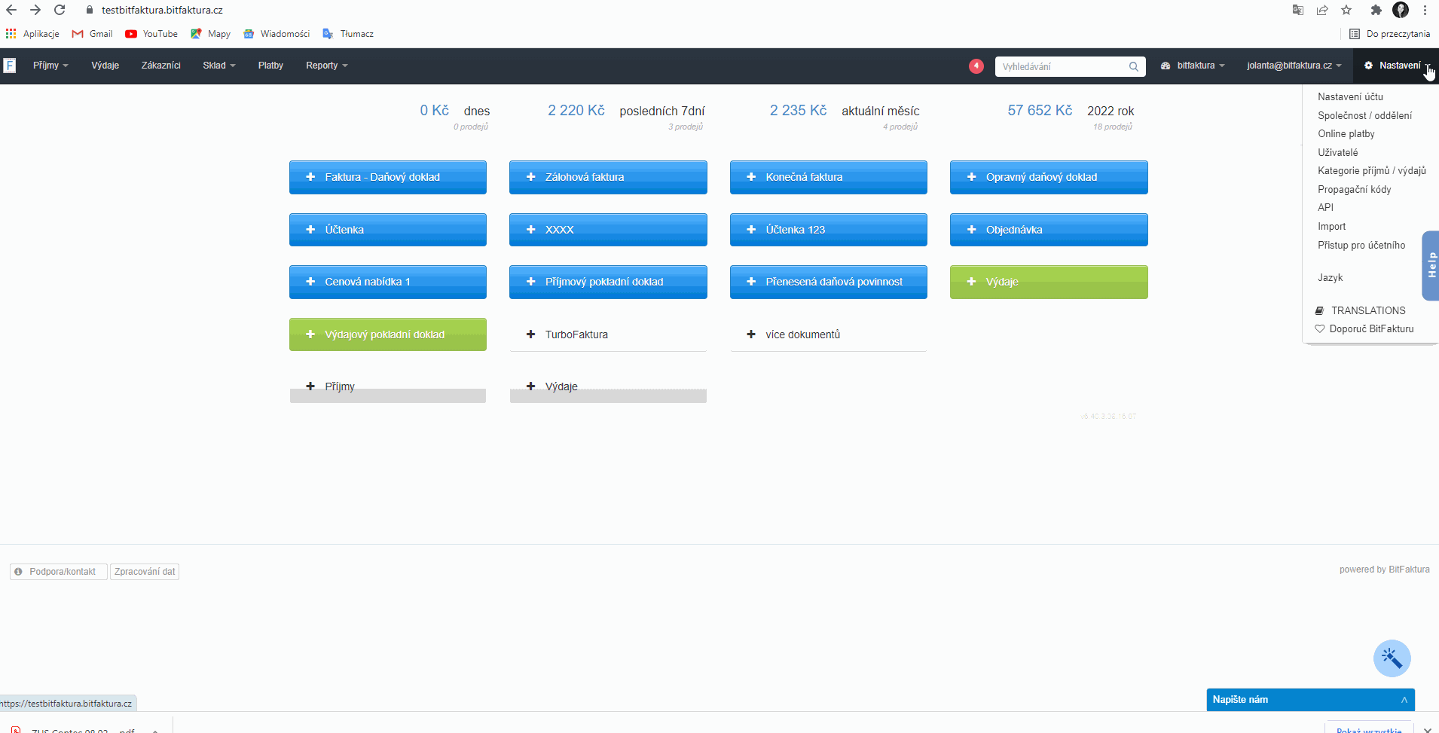Open the Do przeczytania reading list
The height and width of the screenshot is (733, 1439).
pos(1389,34)
